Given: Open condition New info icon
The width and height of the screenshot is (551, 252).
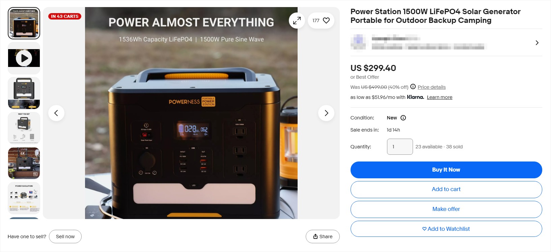Looking at the screenshot, I should click(403, 118).
